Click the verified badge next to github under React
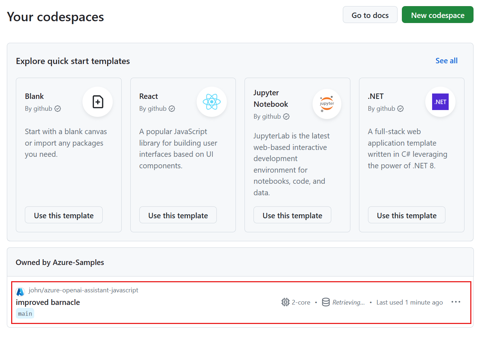 pos(171,108)
